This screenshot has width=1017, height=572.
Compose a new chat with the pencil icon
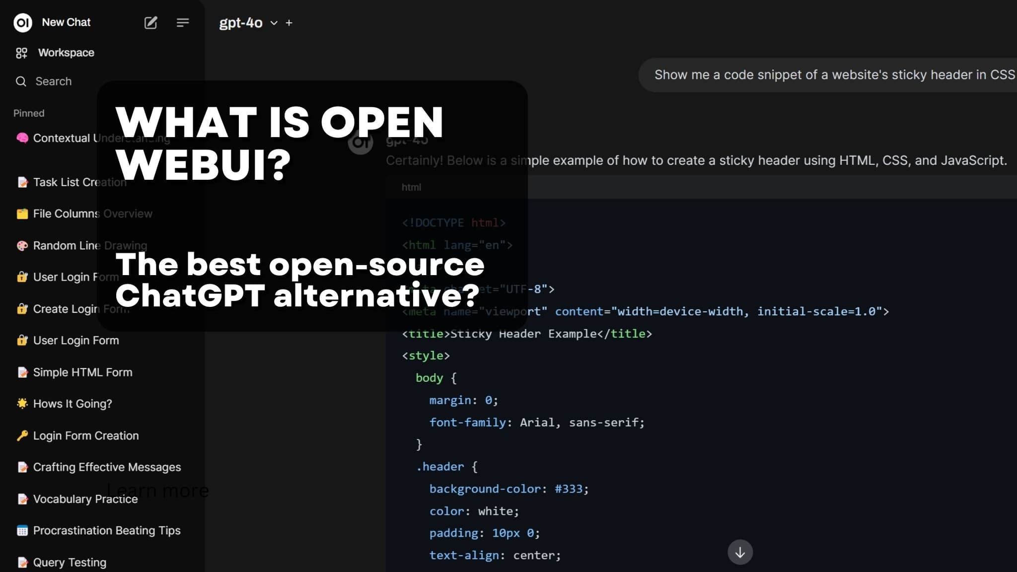point(150,22)
